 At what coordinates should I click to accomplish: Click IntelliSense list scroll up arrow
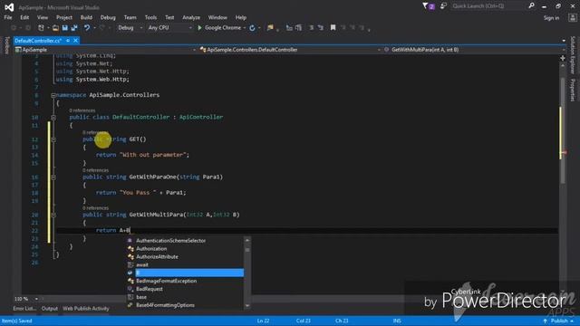[247, 240]
